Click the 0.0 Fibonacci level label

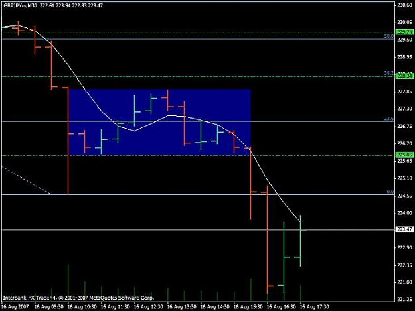coord(390,192)
